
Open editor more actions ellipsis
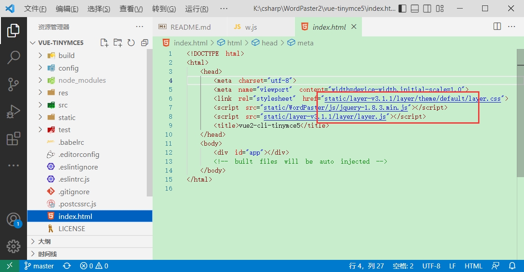click(512, 27)
